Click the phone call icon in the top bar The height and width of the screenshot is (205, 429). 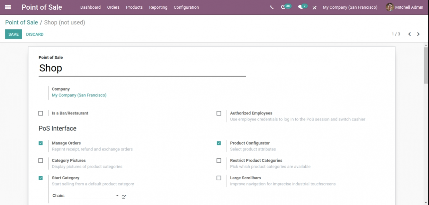(272, 7)
